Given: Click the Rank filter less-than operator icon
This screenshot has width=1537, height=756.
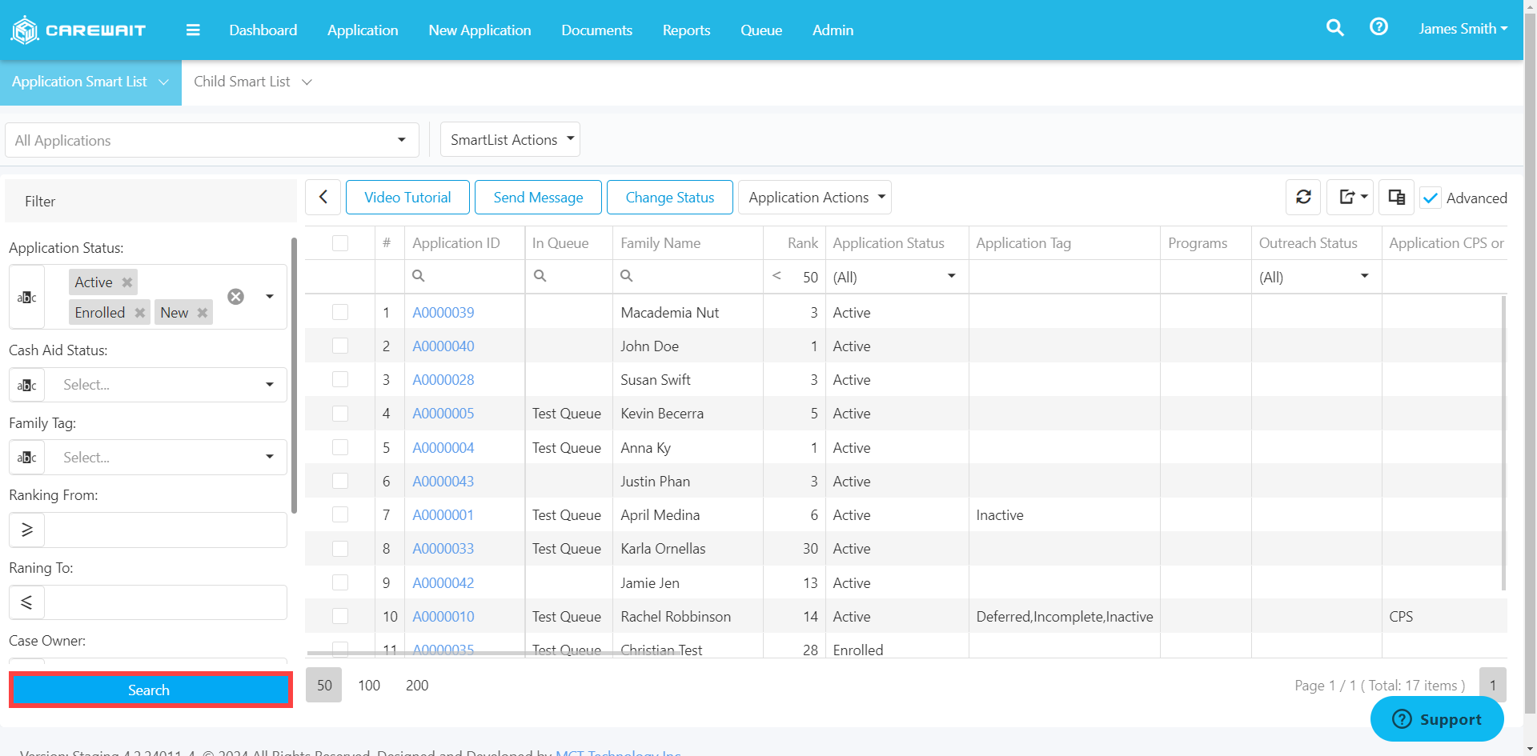Looking at the screenshot, I should [x=777, y=276].
